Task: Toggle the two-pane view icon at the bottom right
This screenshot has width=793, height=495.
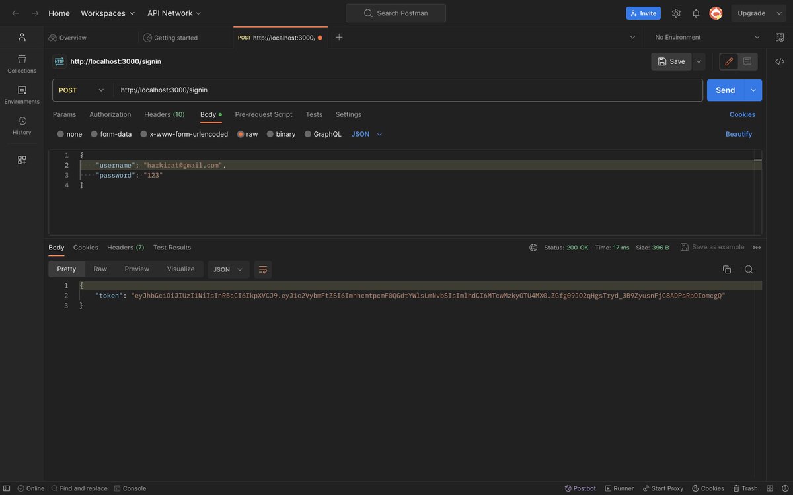Action: (769, 488)
